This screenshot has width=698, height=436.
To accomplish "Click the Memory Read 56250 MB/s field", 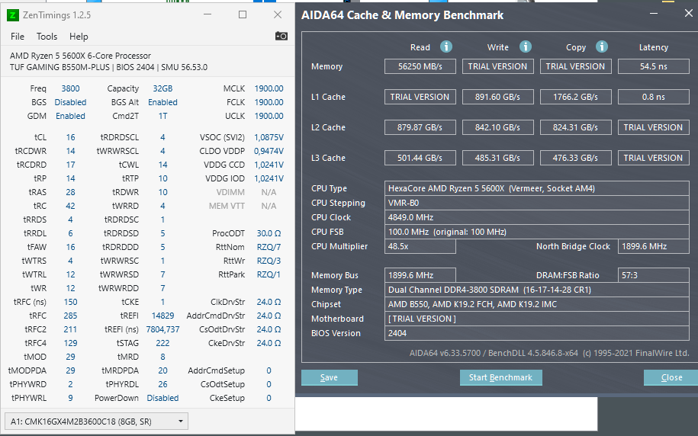I will point(420,66).
